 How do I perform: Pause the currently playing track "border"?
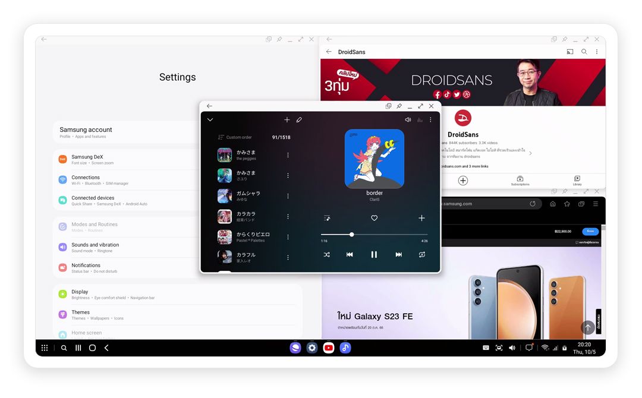374,254
